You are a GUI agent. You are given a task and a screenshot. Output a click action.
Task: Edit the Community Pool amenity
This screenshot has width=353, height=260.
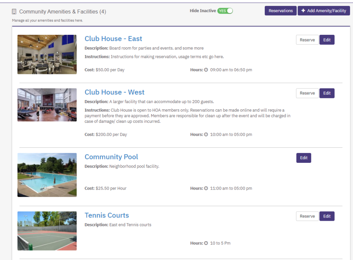(x=303, y=158)
